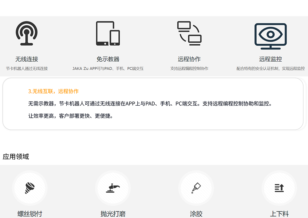Click the 上下料 application label
The height and width of the screenshot is (218, 308).
point(279,214)
